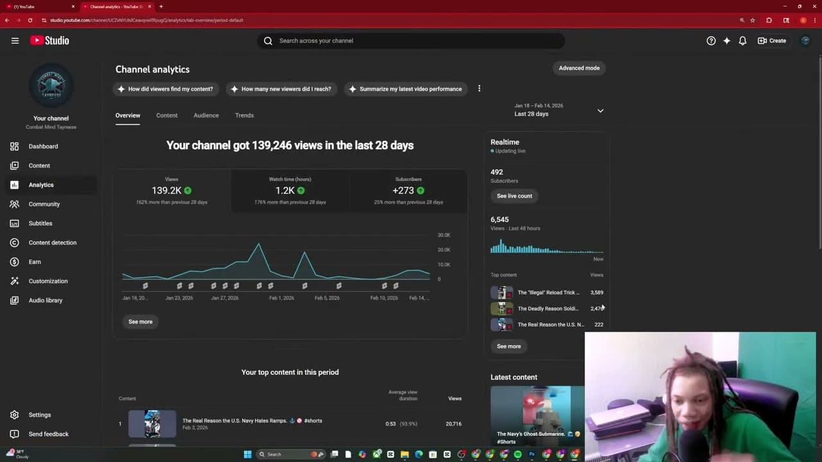This screenshot has width=822, height=462.
Task: Select the Views 139.2K metric card
Action: [x=171, y=191]
